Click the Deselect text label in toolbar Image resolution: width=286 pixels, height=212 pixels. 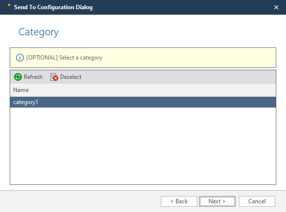point(71,77)
